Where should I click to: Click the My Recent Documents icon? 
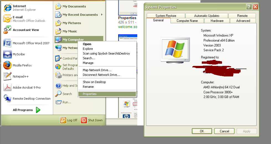58,15
